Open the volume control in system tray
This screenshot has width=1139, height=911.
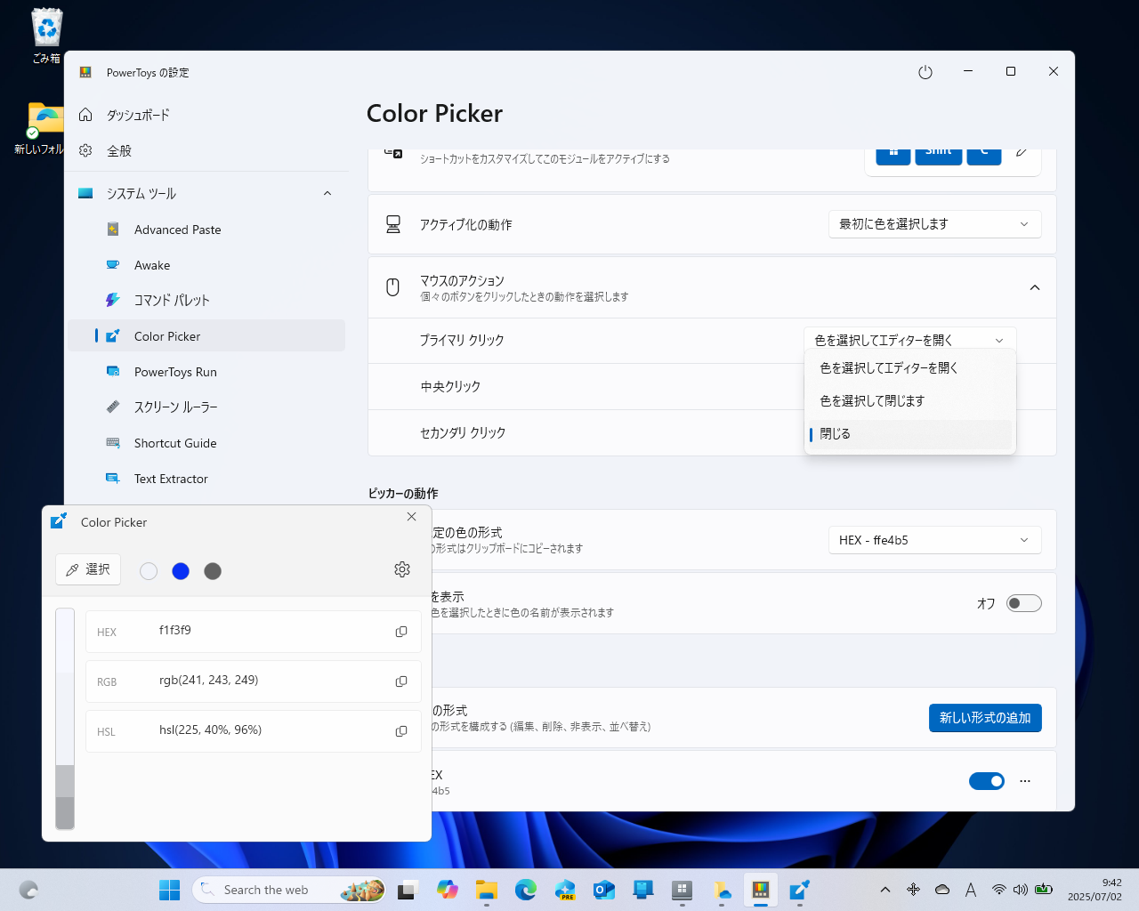point(1021,890)
